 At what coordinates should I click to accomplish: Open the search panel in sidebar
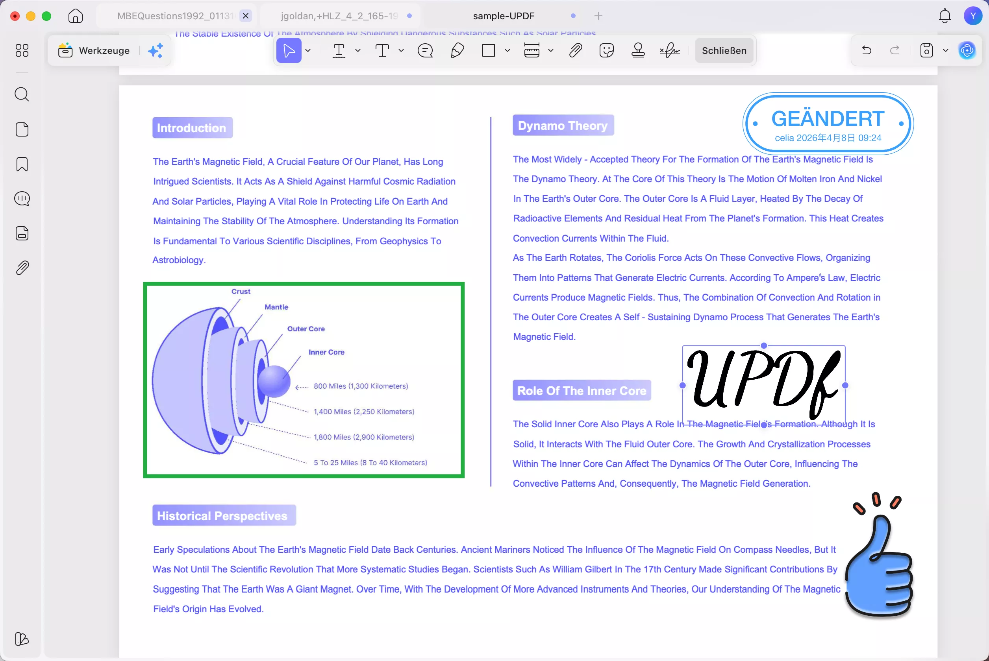pos(22,94)
